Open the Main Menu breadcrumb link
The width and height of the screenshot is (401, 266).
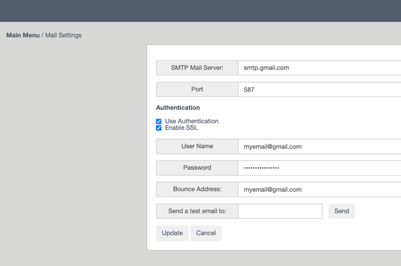click(x=23, y=35)
